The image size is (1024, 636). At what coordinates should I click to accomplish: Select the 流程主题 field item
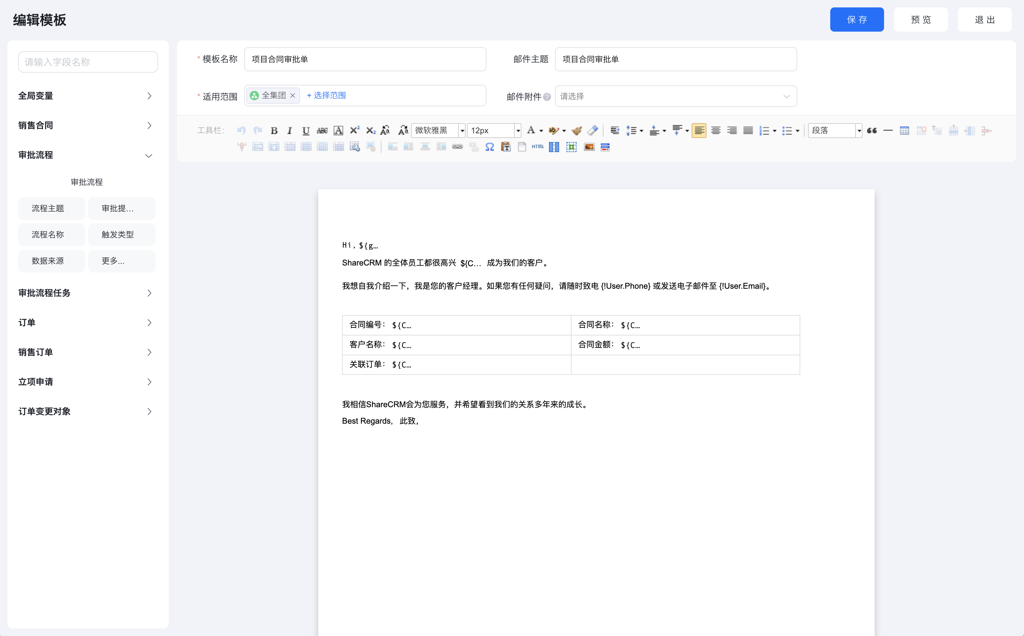(x=51, y=209)
